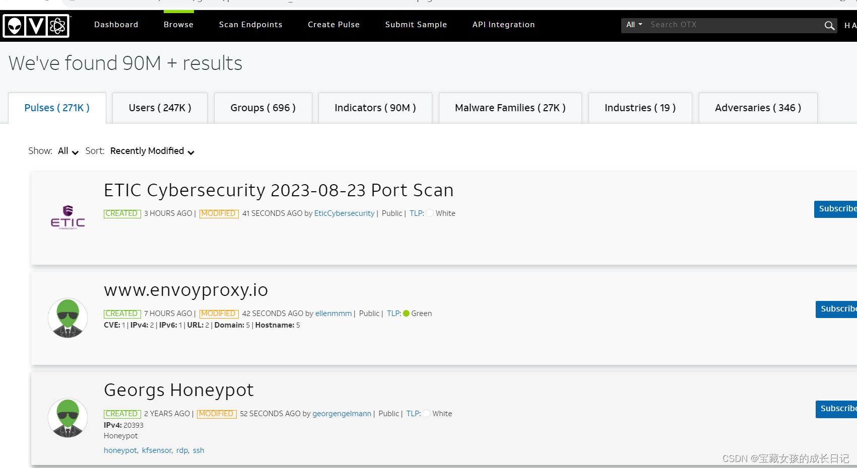Image resolution: width=857 pixels, height=468 pixels.
Task: Click the Hostname: 5 indicator count
Action: (x=278, y=325)
